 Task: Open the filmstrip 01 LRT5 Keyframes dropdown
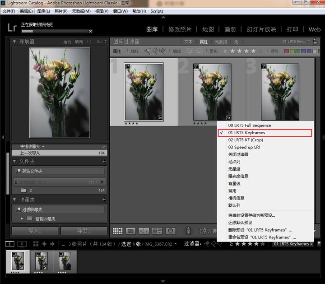[x=293, y=244]
